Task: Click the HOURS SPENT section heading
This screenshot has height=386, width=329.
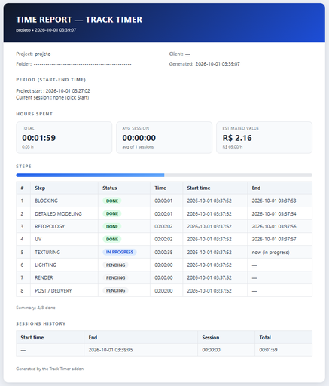Action: [35, 114]
